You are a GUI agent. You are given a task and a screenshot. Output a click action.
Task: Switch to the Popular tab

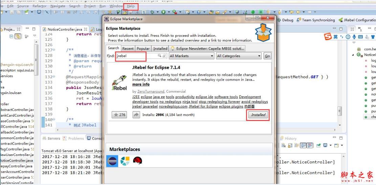[x=143, y=49]
